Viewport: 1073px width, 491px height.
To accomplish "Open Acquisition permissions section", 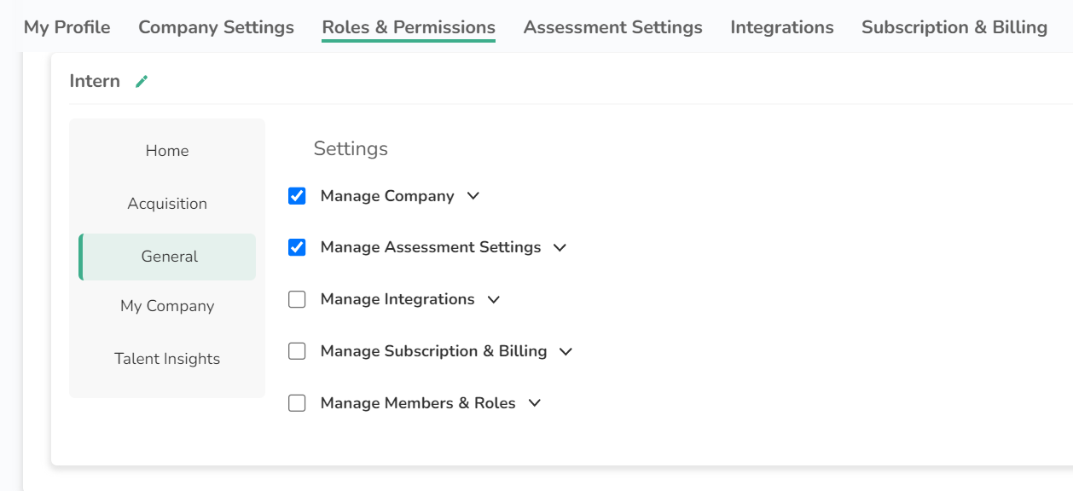I will pyautogui.click(x=167, y=204).
